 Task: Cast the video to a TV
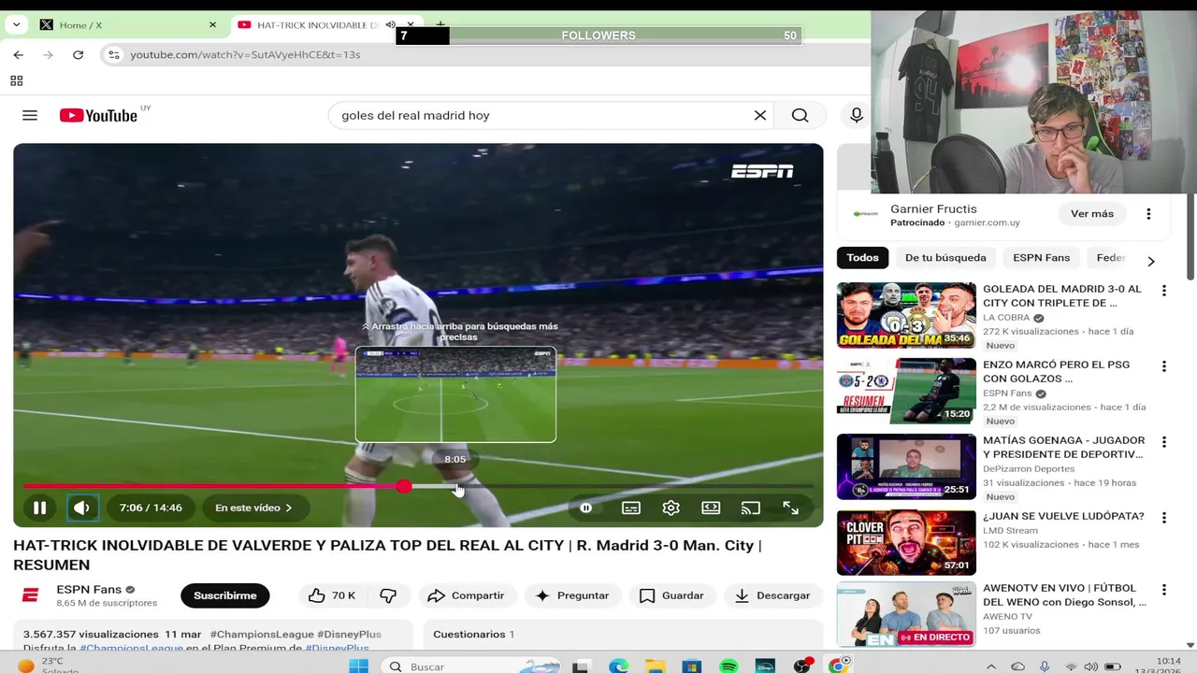pyautogui.click(x=751, y=508)
